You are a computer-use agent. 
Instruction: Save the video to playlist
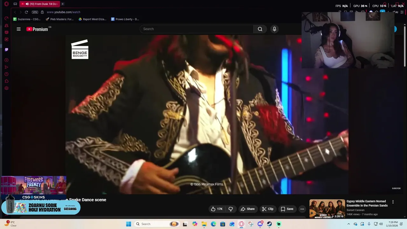(x=287, y=209)
